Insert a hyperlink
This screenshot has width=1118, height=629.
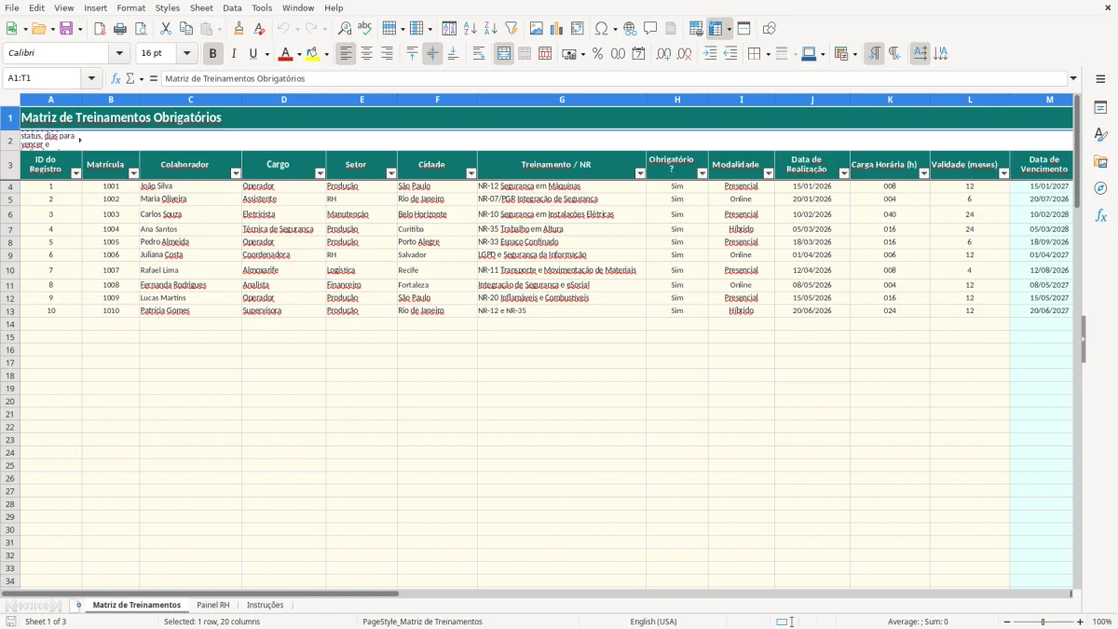[630, 29]
